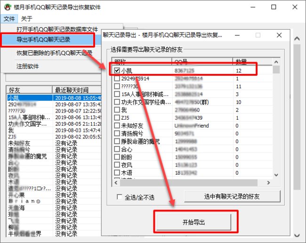Click count 10 cell in dialog
Image resolution: width=306 pixels, height=243 pixels.
coord(239,102)
